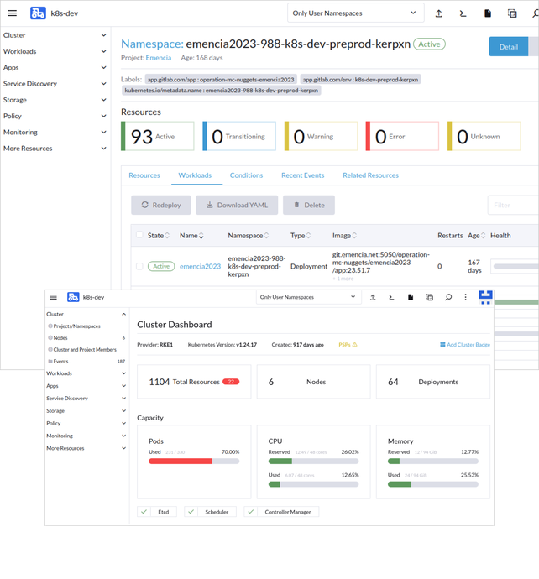This screenshot has height=579, width=539.
Task: Open kubectl shell icon in the Namespace window
Action: point(463,13)
